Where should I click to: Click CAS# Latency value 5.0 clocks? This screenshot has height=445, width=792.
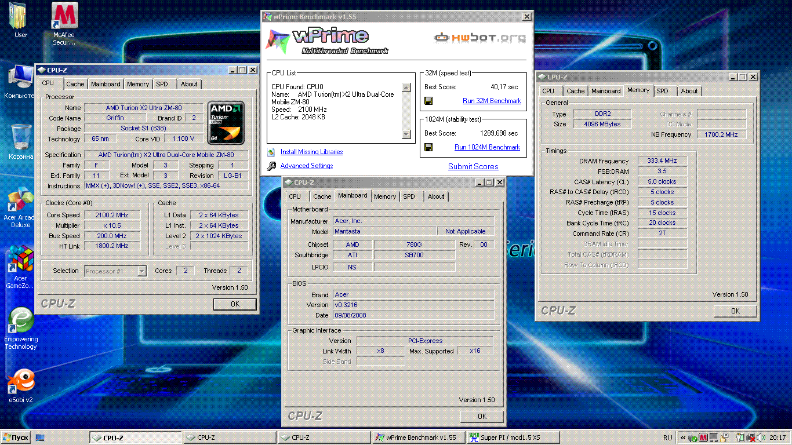662,181
